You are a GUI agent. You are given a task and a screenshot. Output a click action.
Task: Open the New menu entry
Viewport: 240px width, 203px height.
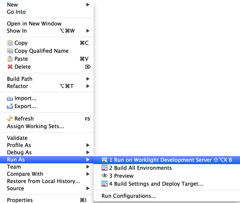47,5
